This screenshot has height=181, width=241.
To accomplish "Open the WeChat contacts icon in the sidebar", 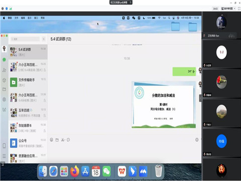I will coord(4,70).
